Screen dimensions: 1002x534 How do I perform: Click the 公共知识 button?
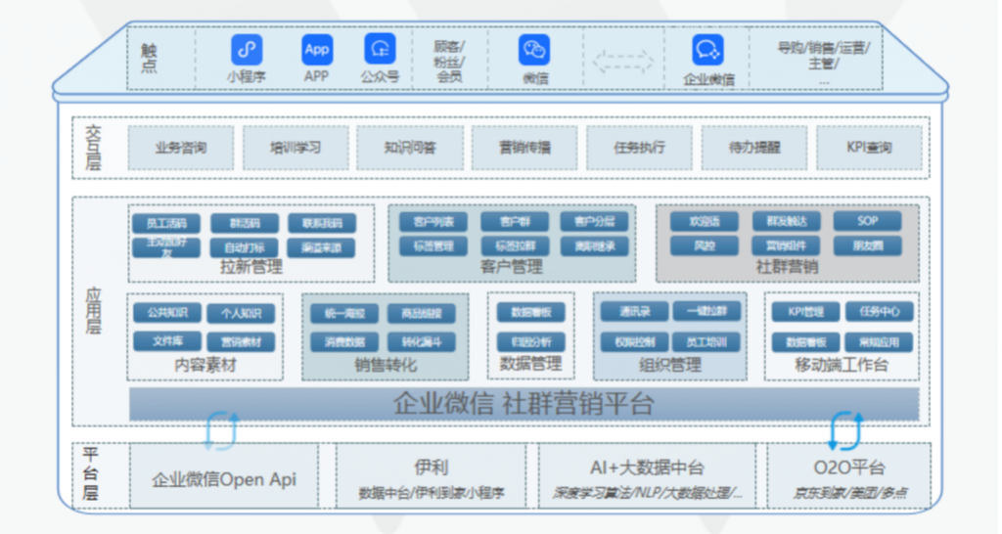pyautogui.click(x=167, y=313)
